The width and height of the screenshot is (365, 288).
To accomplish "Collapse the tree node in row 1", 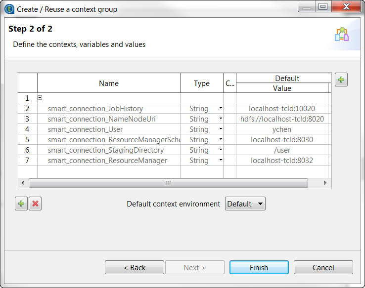I will [40, 98].
